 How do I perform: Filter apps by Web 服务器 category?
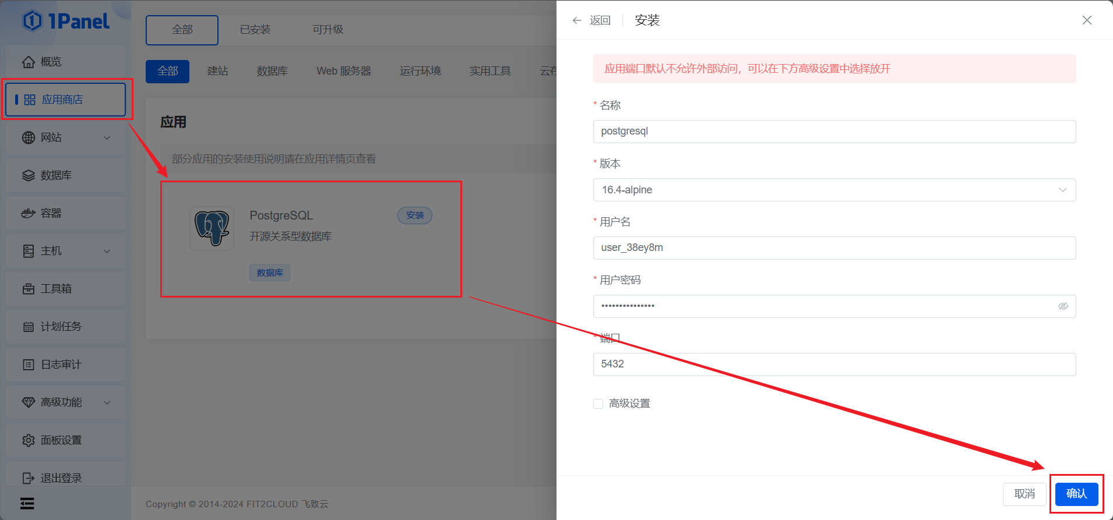coord(344,71)
